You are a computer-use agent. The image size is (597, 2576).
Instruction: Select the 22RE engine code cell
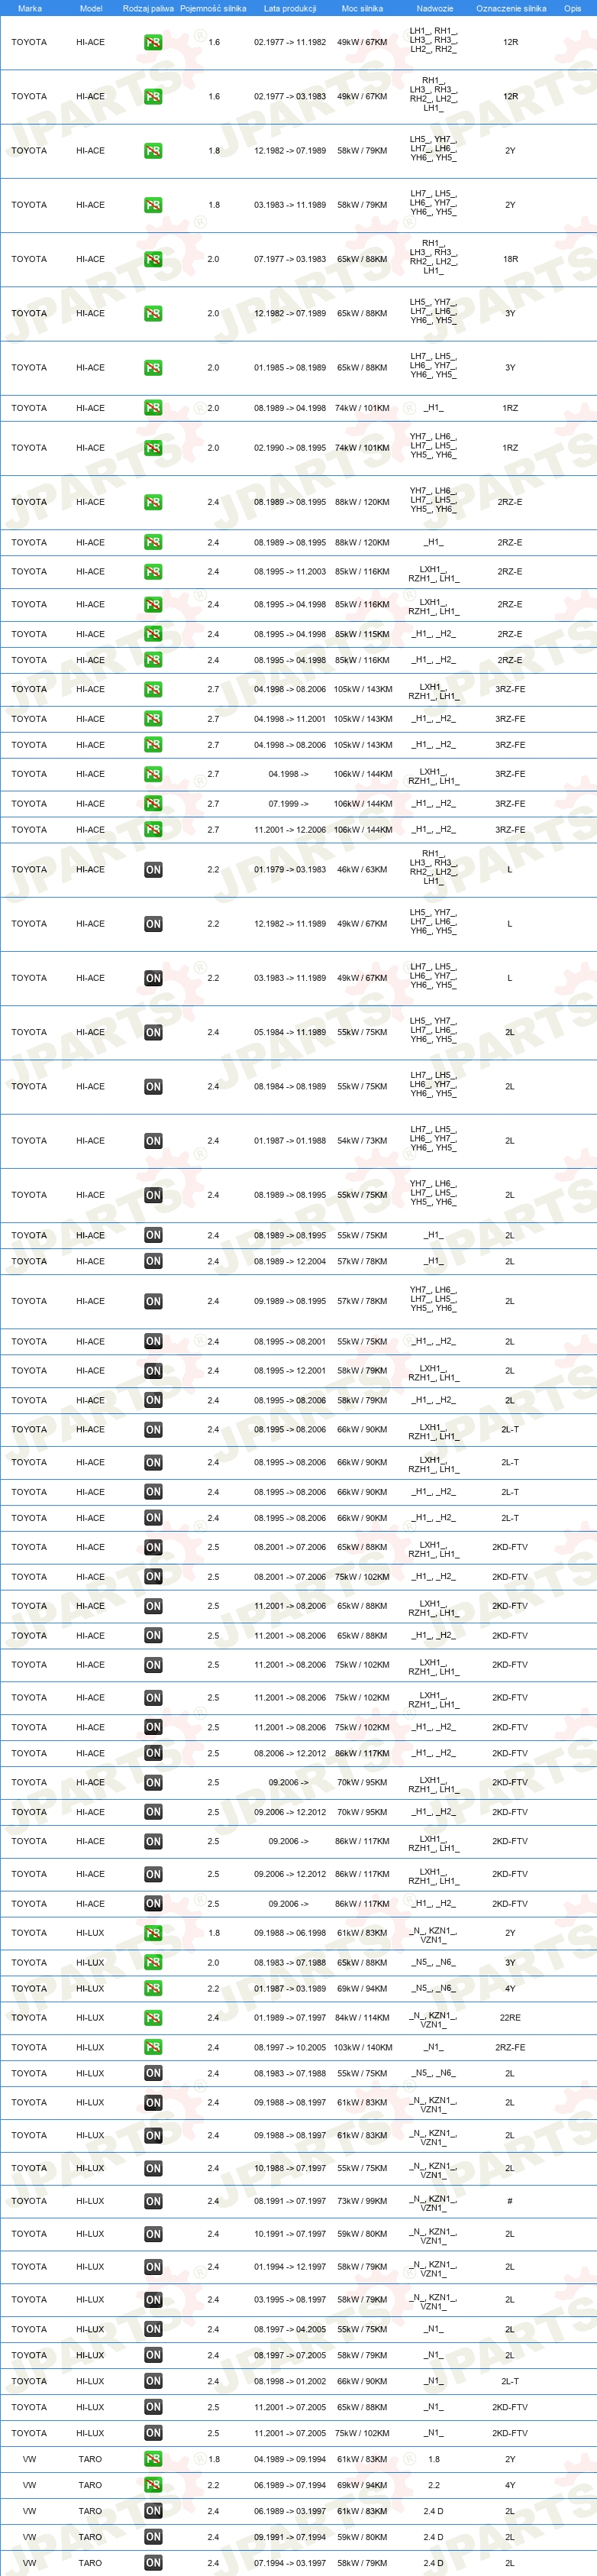click(510, 2018)
